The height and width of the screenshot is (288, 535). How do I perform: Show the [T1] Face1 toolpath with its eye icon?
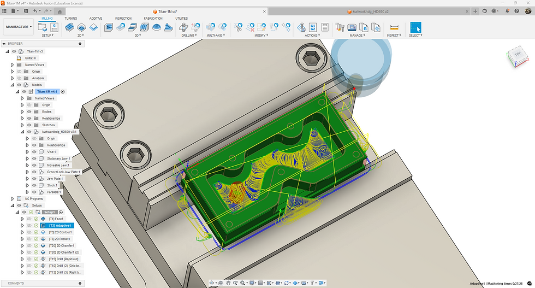[29, 219]
